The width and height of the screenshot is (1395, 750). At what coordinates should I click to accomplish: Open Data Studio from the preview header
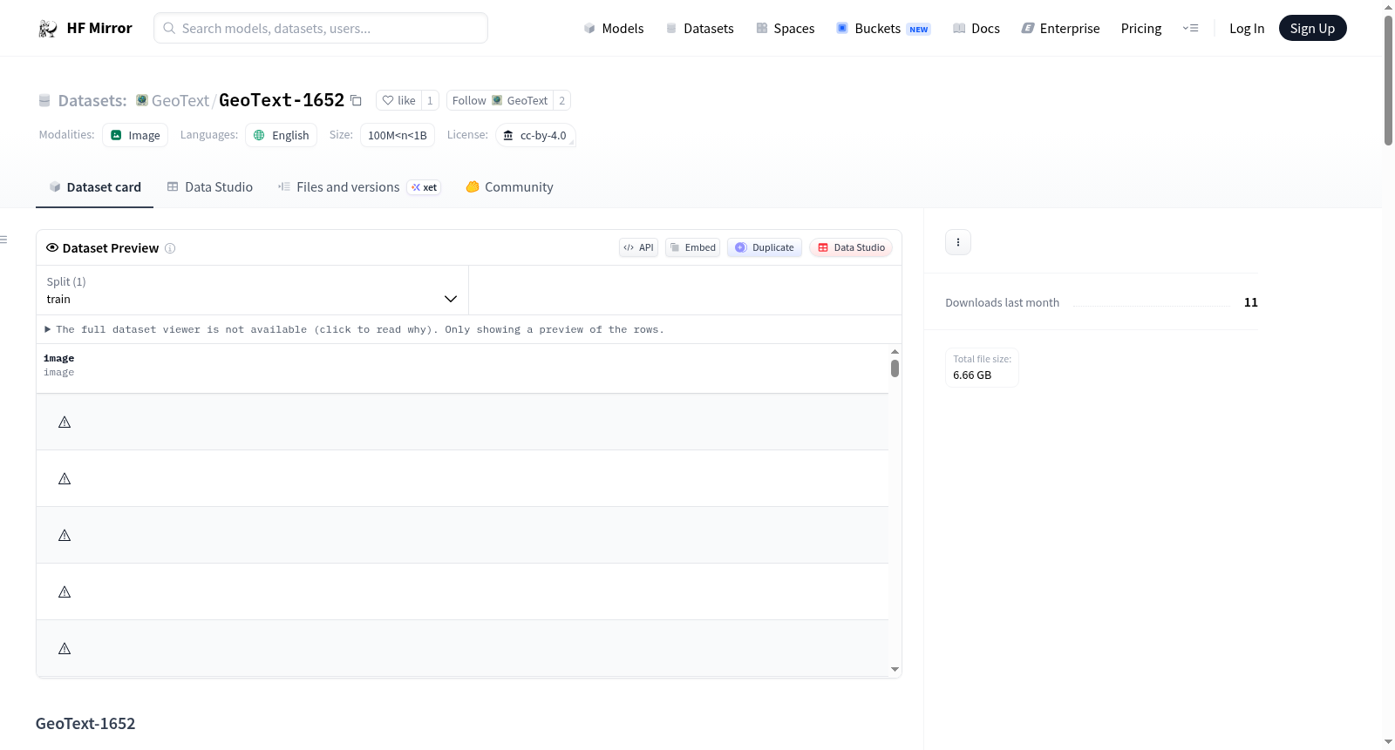851,247
